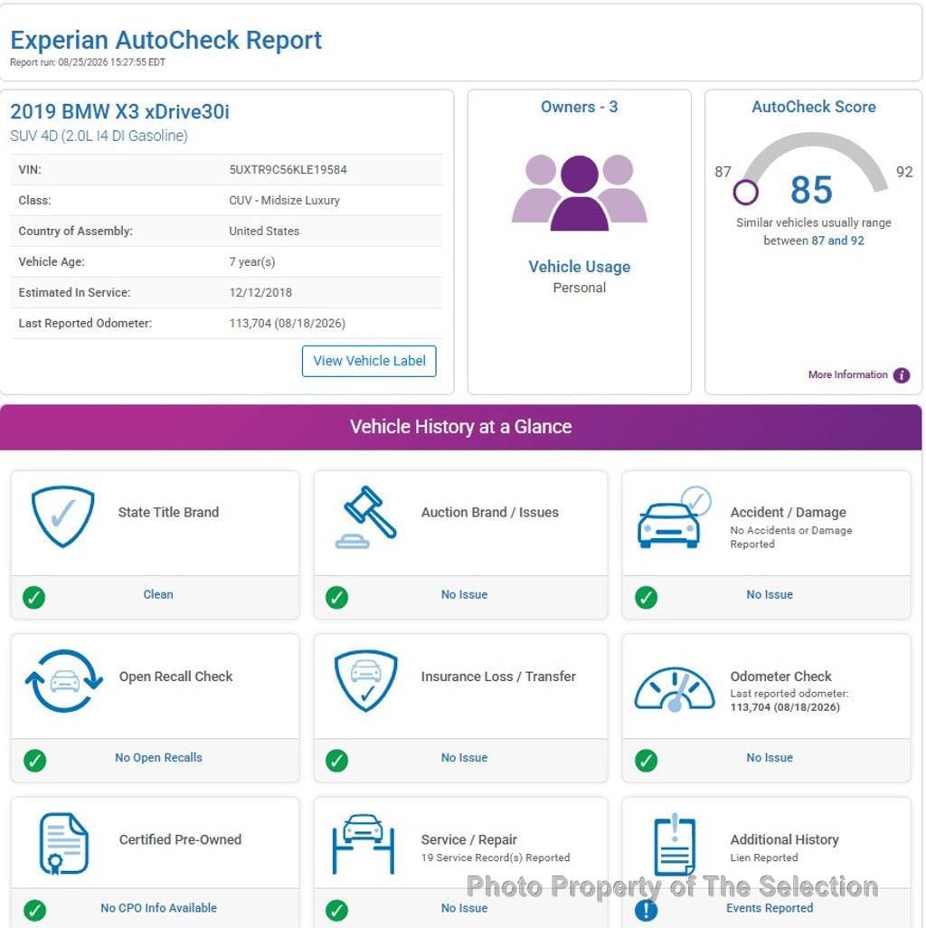Click the 19 Service Record(s) Reported text
The image size is (926, 928).
tap(496, 857)
